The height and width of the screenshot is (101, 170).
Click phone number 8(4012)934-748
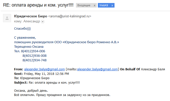pos(34,60)
